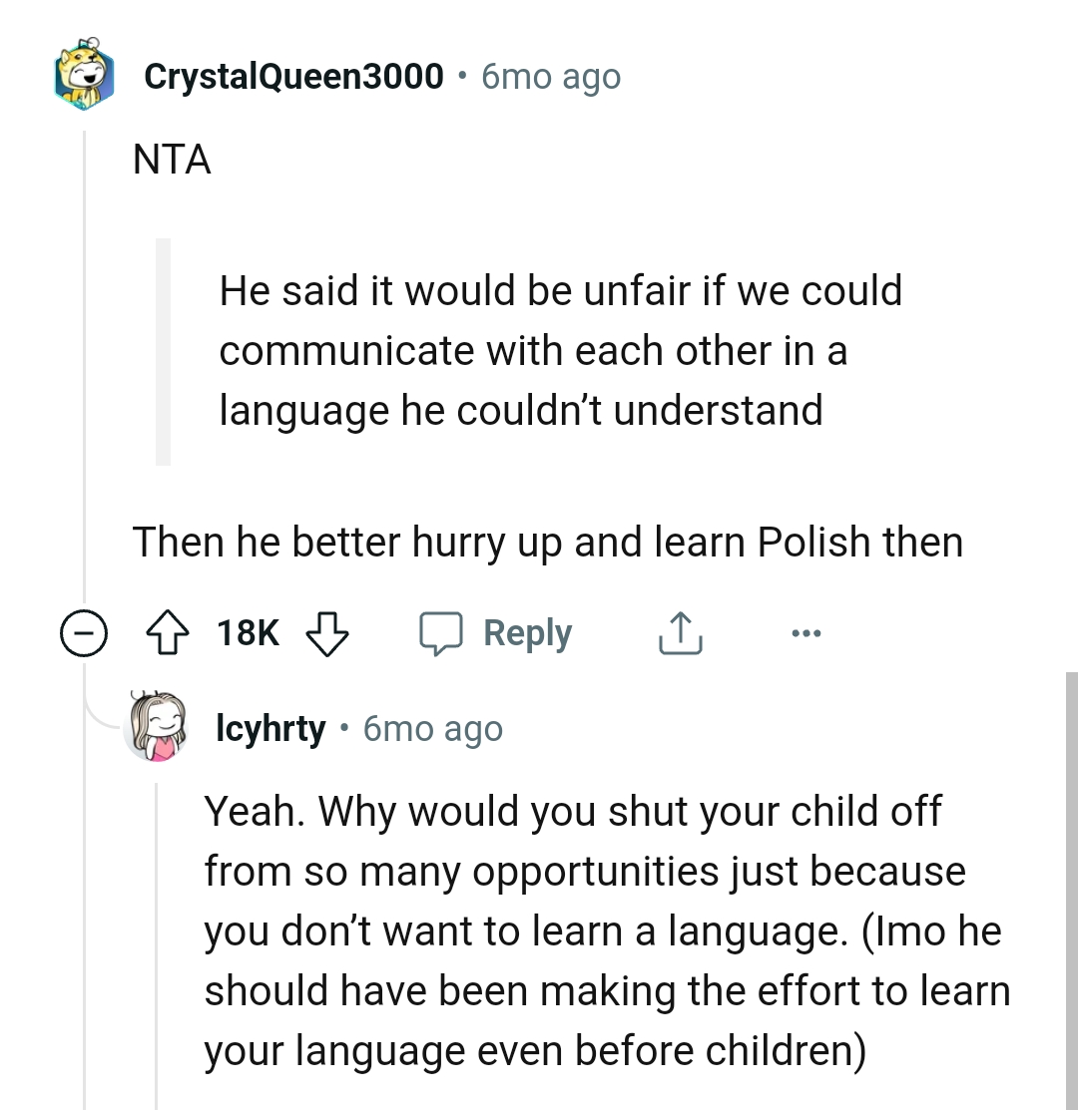Click the 6mo ago timestamp on Icyhrty's reply

point(431,728)
